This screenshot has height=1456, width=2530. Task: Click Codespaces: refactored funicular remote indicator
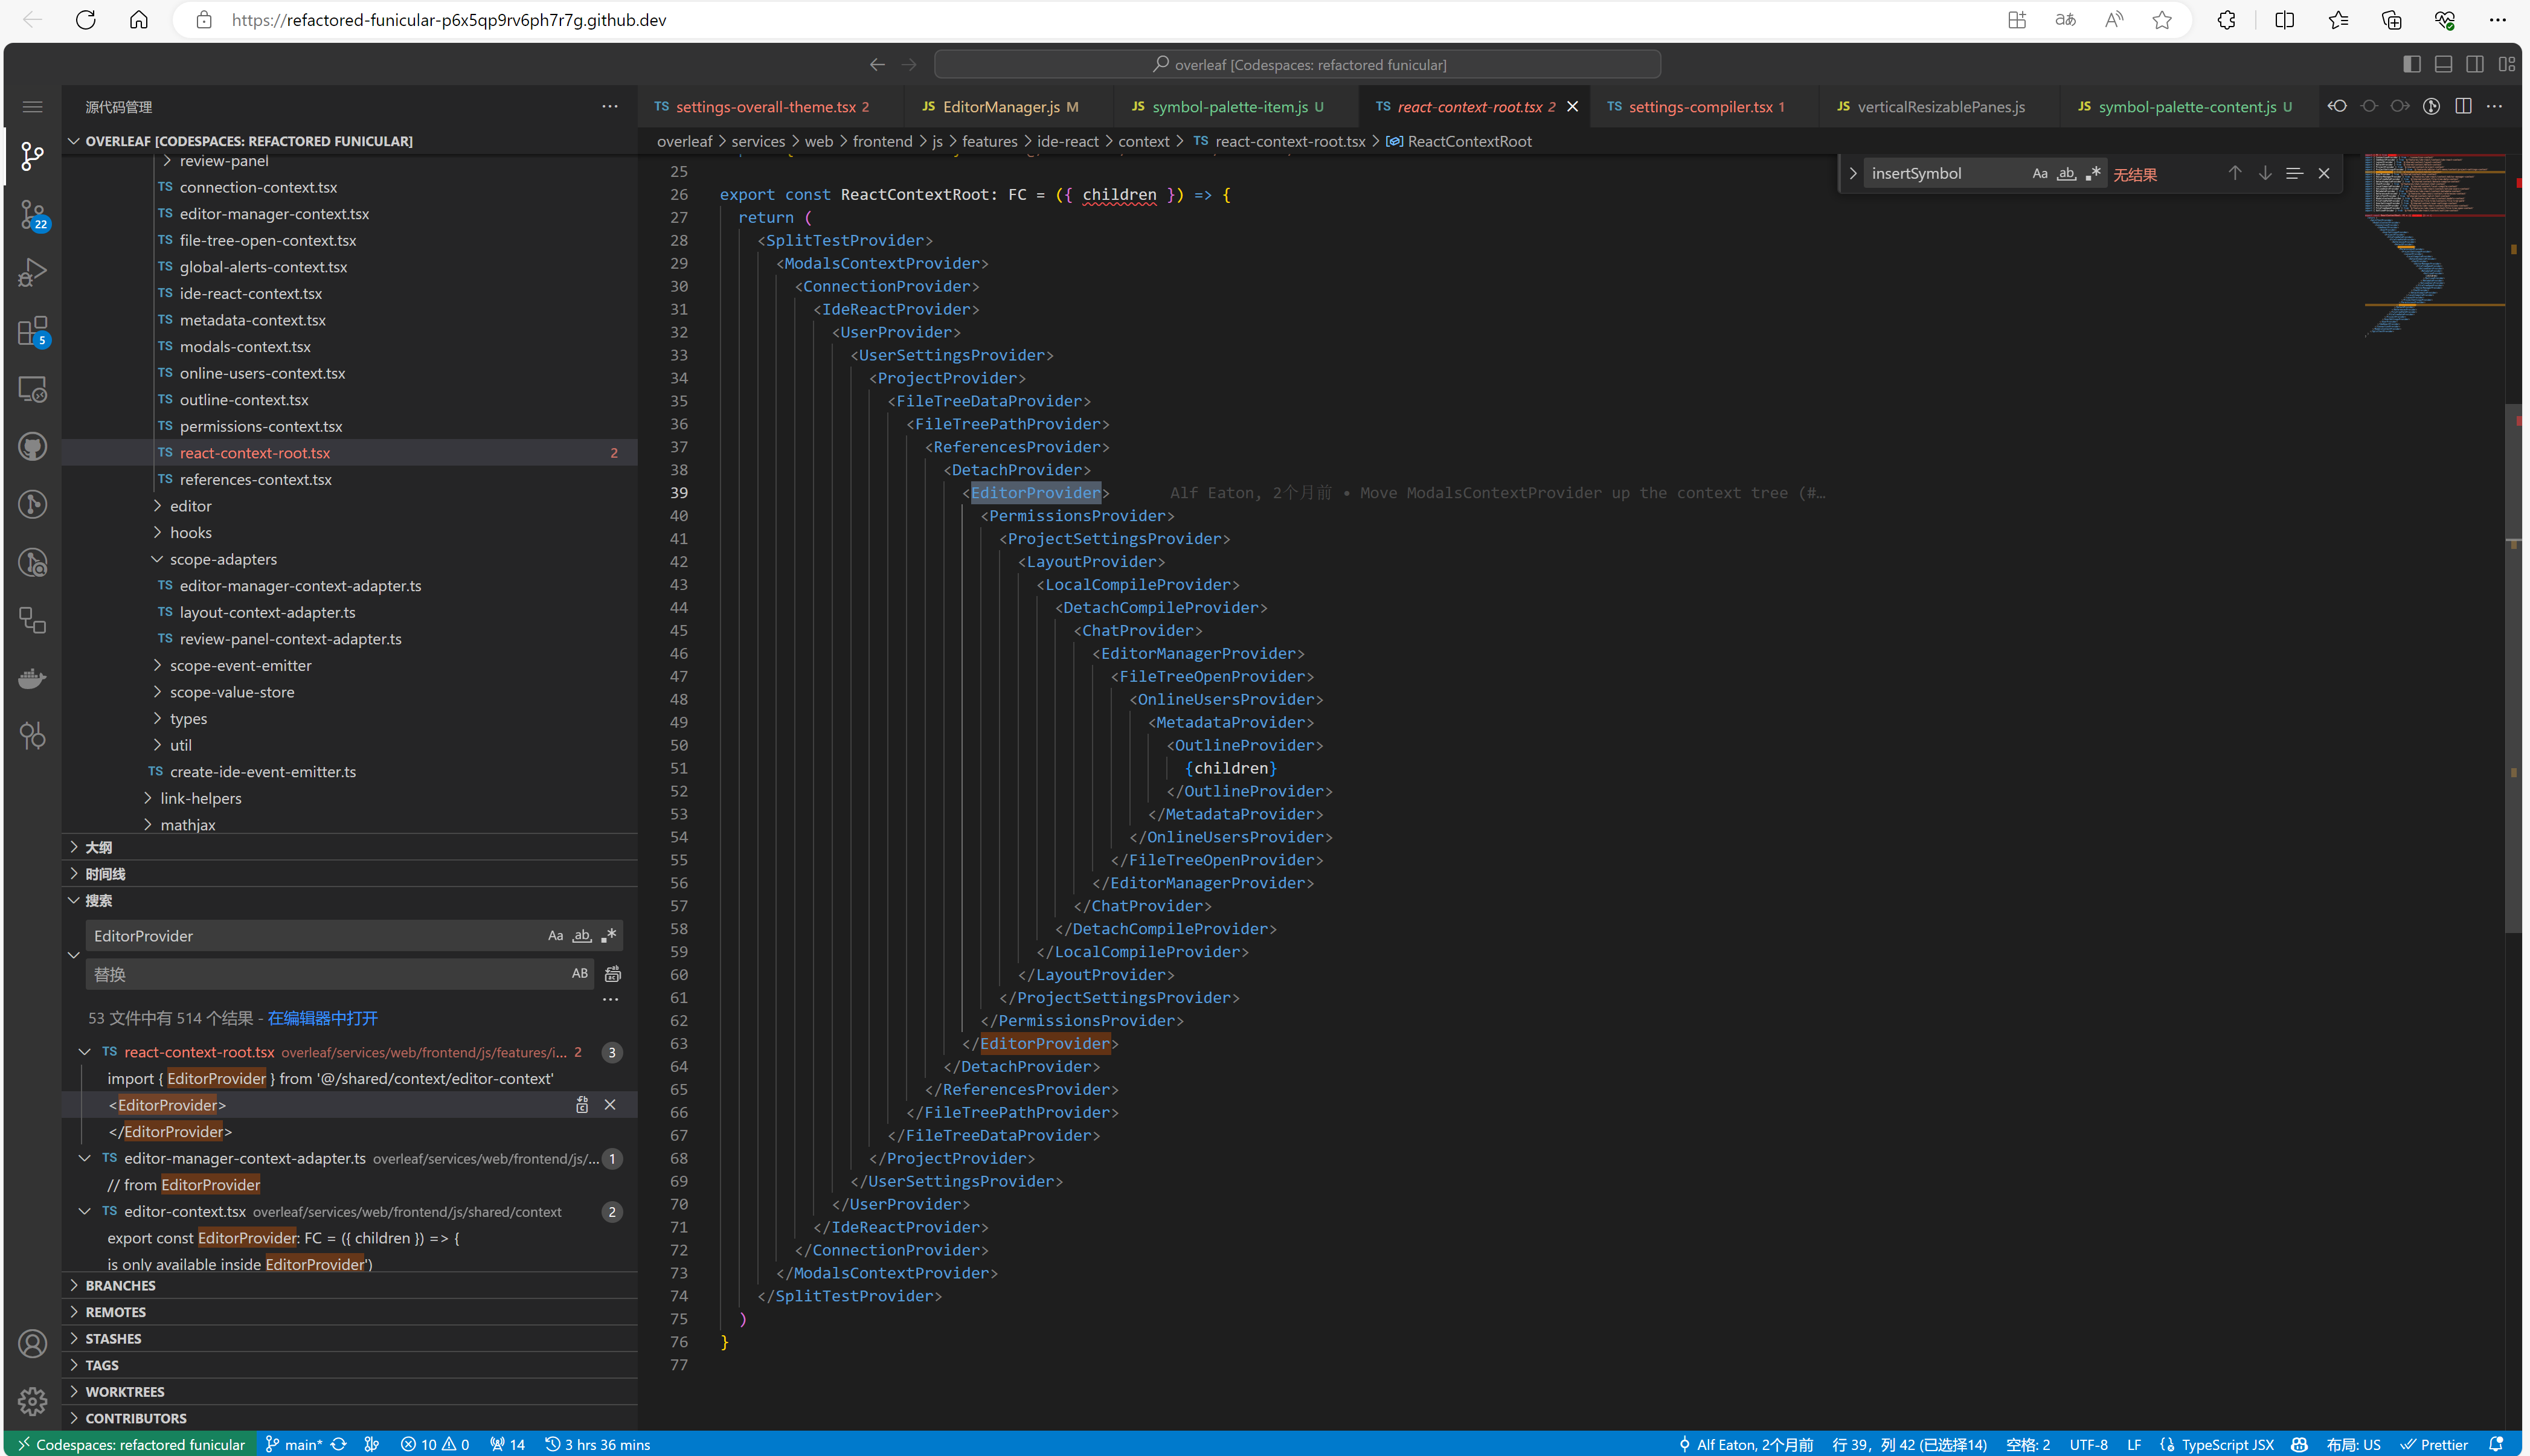131,1444
